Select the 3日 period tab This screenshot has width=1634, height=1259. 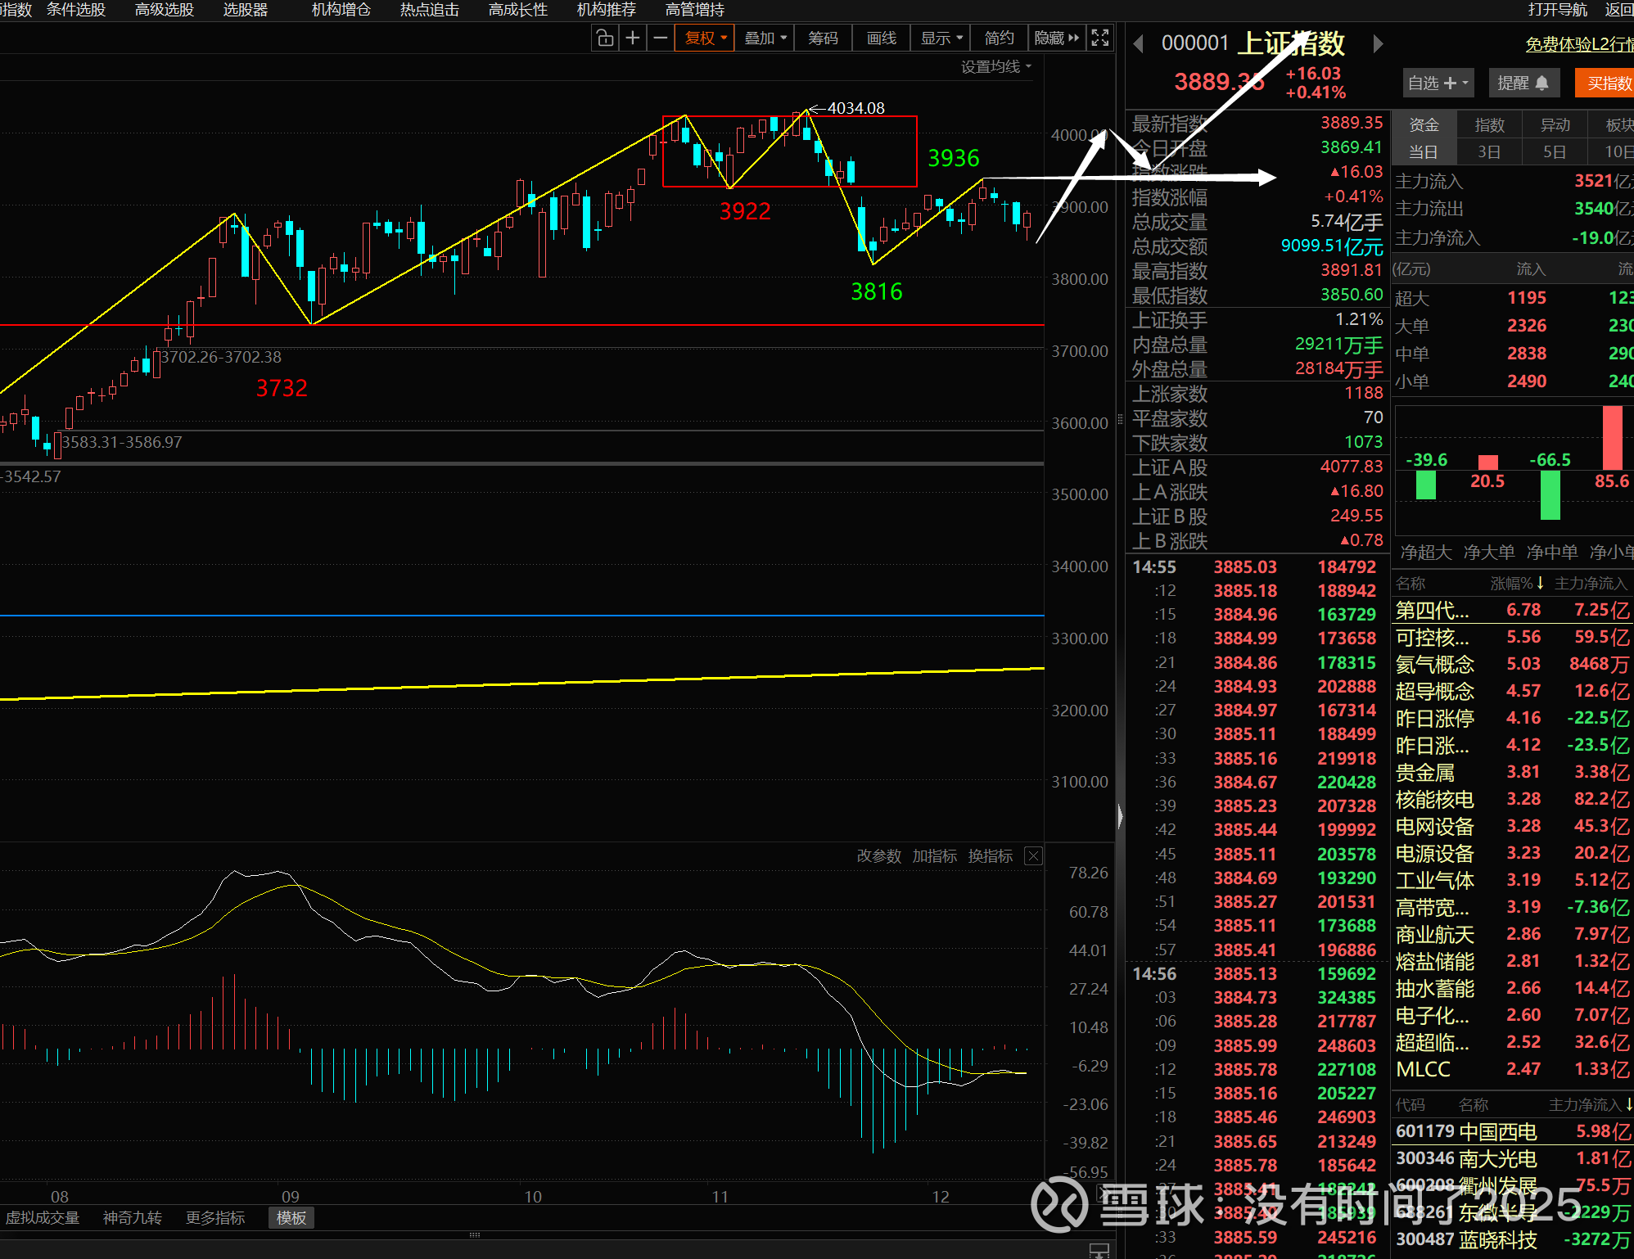point(1489,152)
